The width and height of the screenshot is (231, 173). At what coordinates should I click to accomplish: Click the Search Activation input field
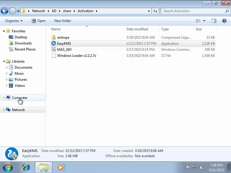coord(193,11)
